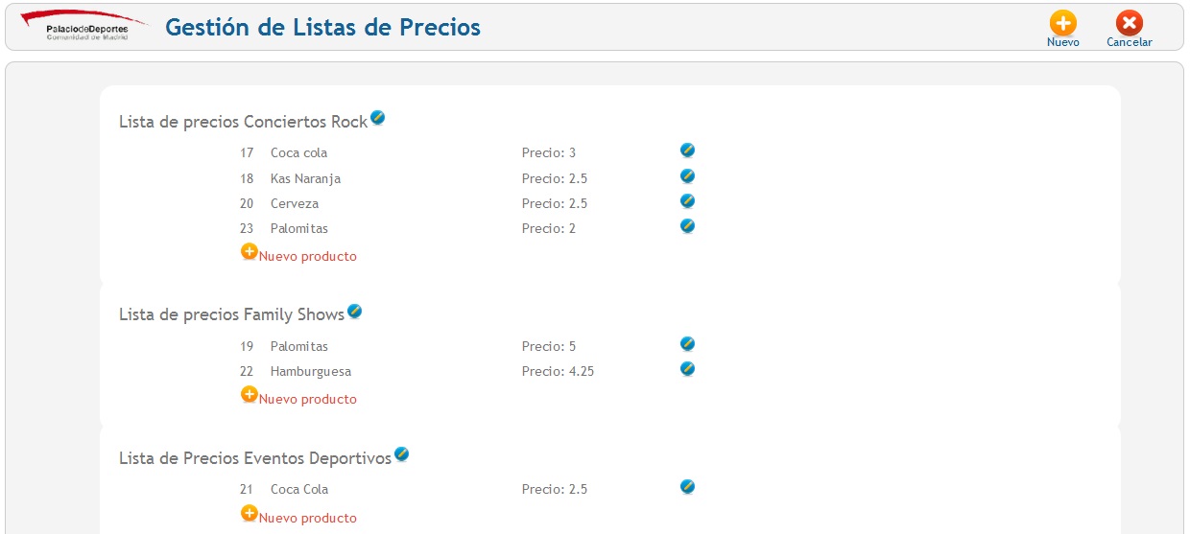
Task: Select the Hamburguesa product name
Action: click(311, 372)
